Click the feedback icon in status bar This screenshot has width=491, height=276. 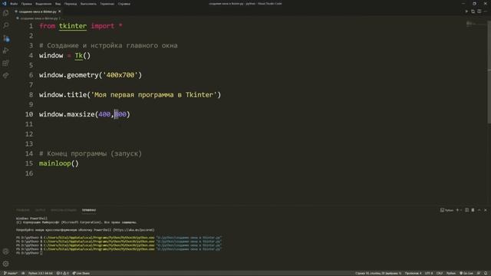(479, 273)
